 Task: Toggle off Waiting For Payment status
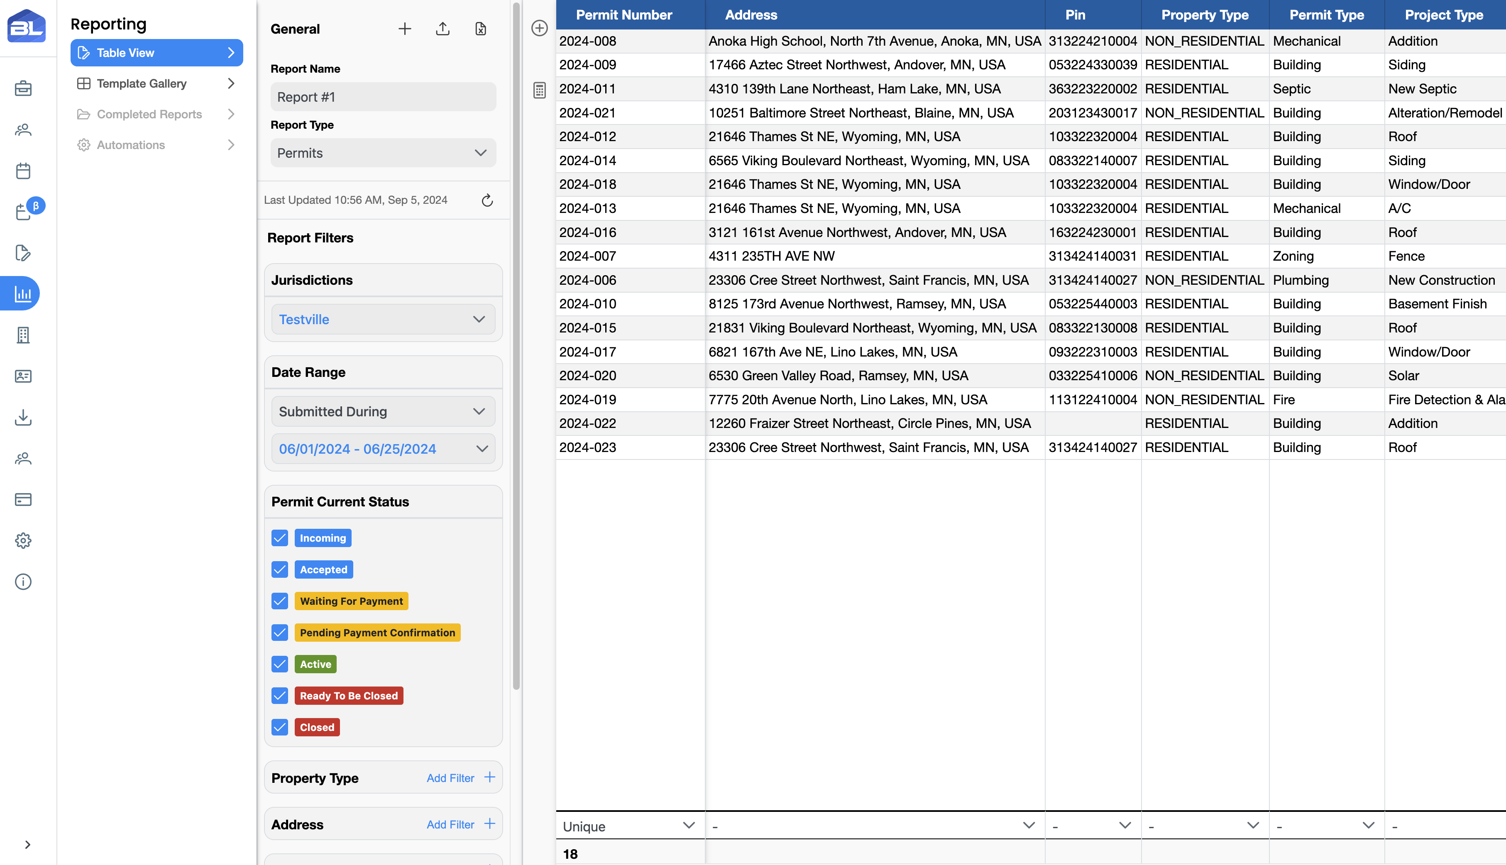coord(279,601)
